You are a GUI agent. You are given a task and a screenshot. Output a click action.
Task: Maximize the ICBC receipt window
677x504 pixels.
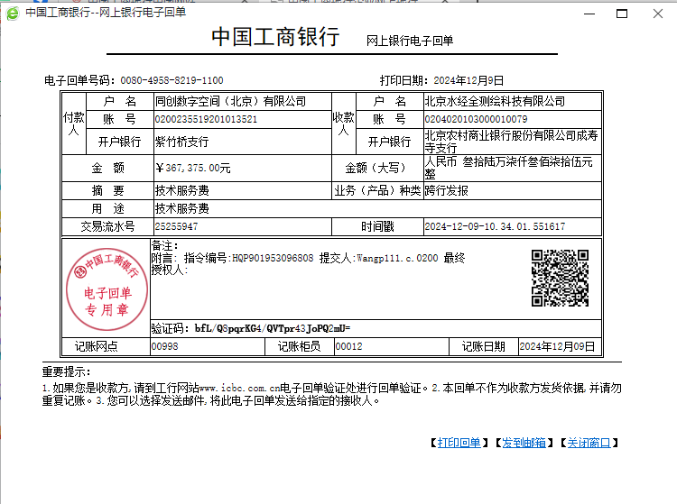tap(622, 14)
